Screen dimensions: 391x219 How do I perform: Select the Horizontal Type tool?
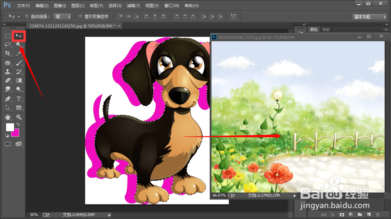pos(19,99)
